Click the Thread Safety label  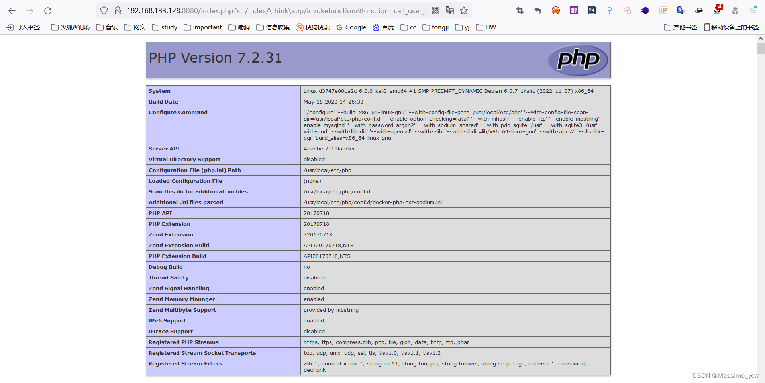[x=169, y=278]
